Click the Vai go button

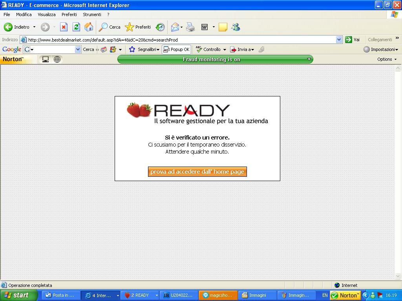tap(353, 40)
